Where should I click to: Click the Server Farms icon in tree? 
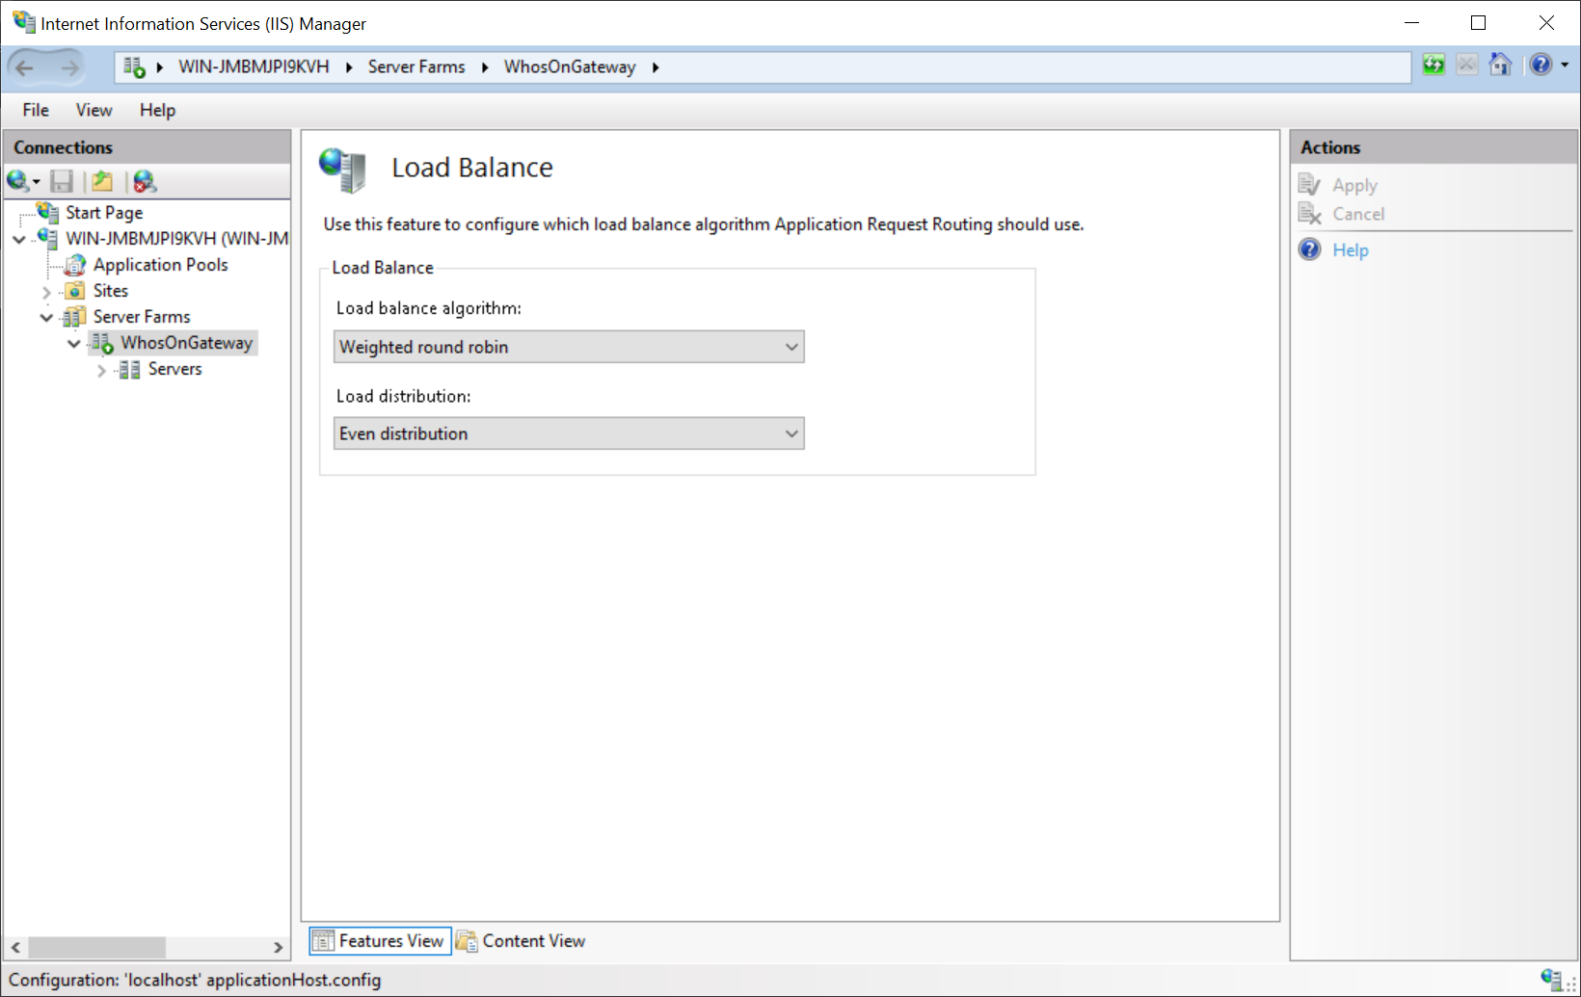click(74, 316)
